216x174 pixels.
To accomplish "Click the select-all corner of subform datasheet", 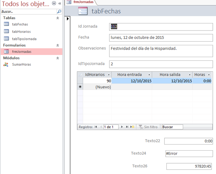I will point(80,75).
